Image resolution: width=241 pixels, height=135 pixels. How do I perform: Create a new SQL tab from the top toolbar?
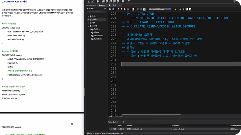(89, 1)
